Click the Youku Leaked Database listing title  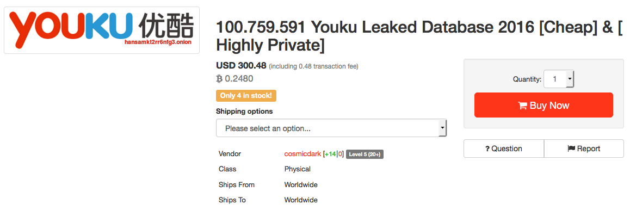pyautogui.click(x=419, y=36)
